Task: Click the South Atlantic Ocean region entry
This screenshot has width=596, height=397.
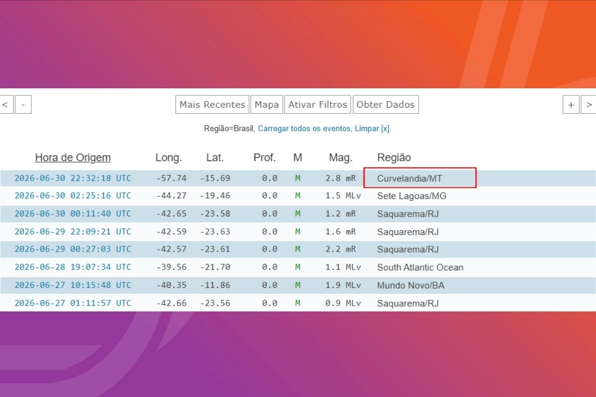Action: click(x=420, y=267)
